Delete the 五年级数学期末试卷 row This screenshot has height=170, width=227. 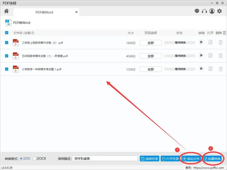[221, 56]
